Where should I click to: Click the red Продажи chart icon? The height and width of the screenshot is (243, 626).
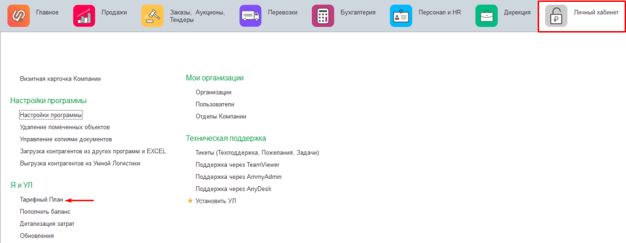point(84,16)
